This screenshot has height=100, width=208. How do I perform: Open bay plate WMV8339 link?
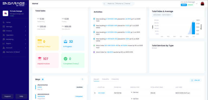tap(41, 96)
